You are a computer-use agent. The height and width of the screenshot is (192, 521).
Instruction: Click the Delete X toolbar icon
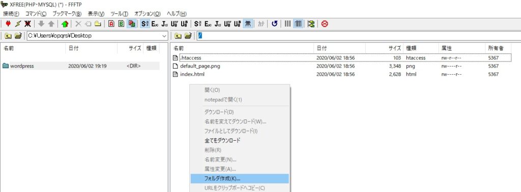tap(78, 24)
